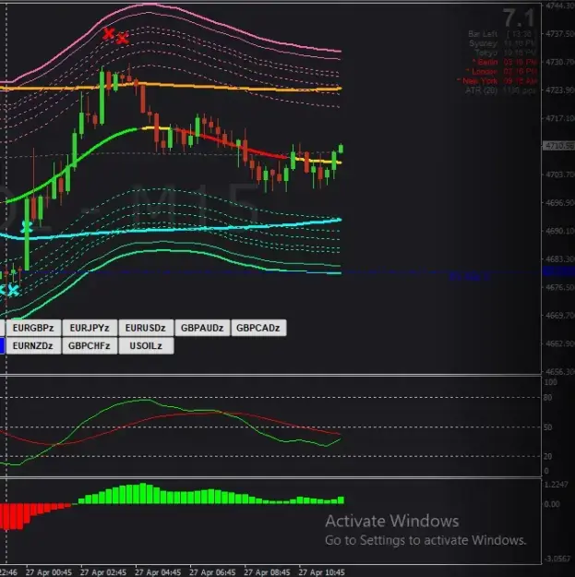Click the New York session time text
This screenshot has height=577, width=575.
pos(497,81)
